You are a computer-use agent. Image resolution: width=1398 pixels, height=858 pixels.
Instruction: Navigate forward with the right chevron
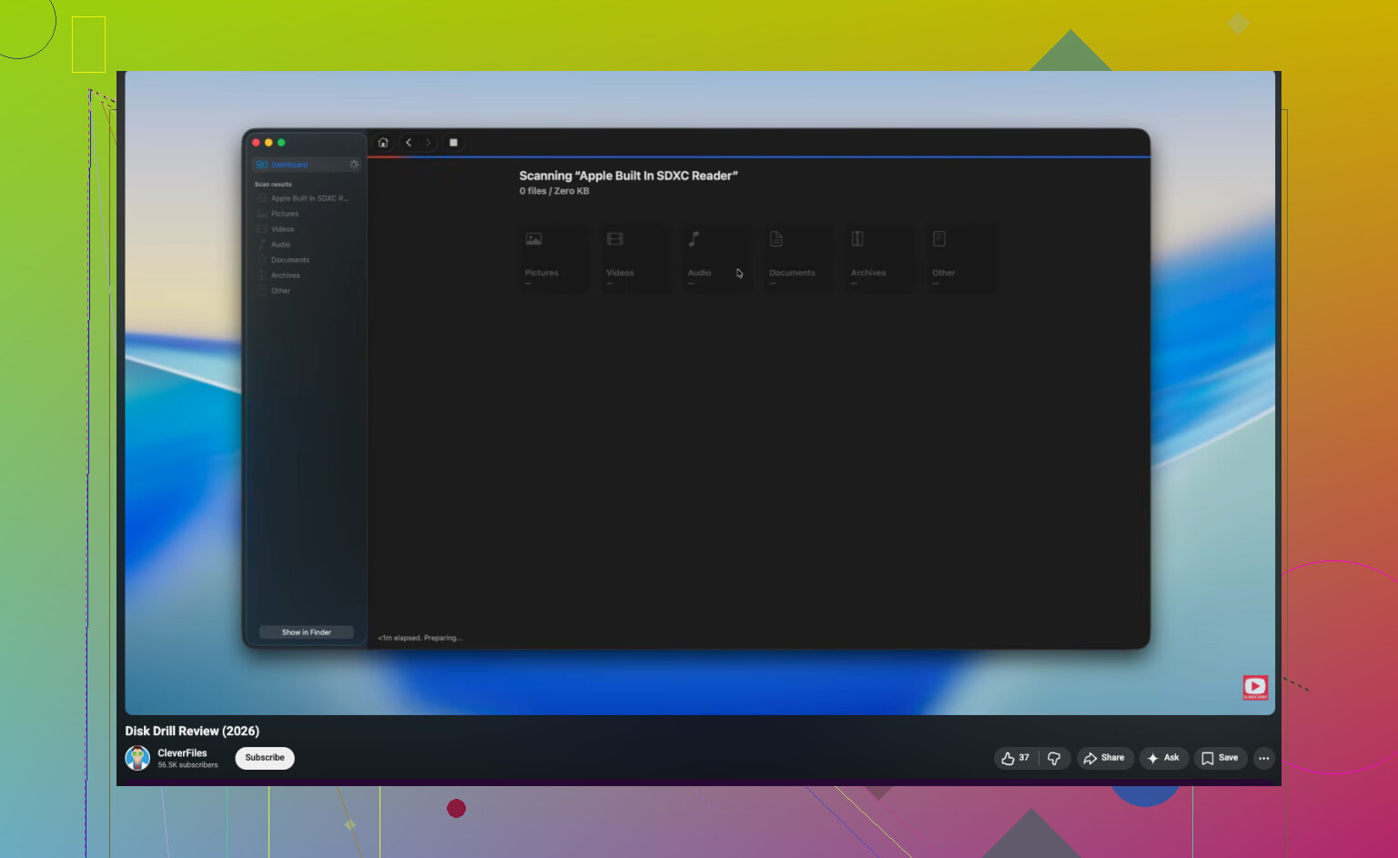click(428, 143)
